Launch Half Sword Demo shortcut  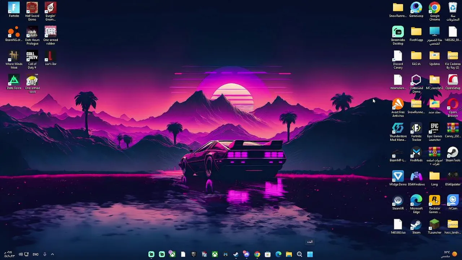click(32, 11)
